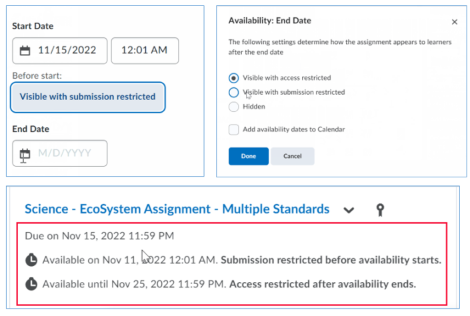The image size is (470, 316).
Task: Expand the assignment title chevron menu
Action: (349, 210)
